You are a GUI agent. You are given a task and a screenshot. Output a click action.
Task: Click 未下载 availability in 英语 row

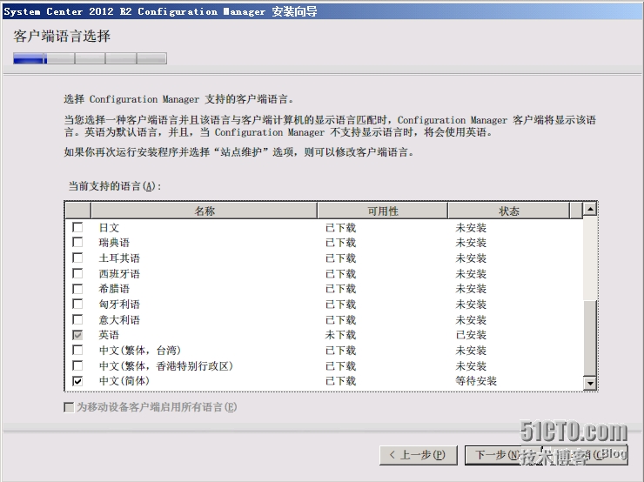pyautogui.click(x=340, y=335)
